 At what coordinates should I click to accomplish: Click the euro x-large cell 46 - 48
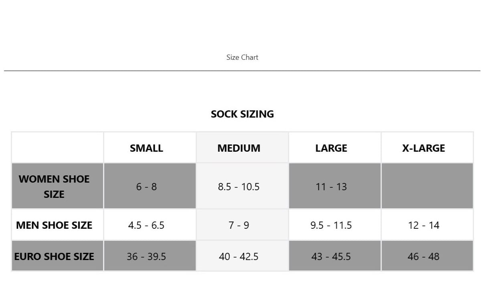pos(423,256)
